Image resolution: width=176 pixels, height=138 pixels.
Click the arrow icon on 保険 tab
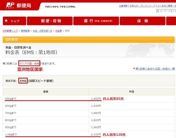(123, 21)
